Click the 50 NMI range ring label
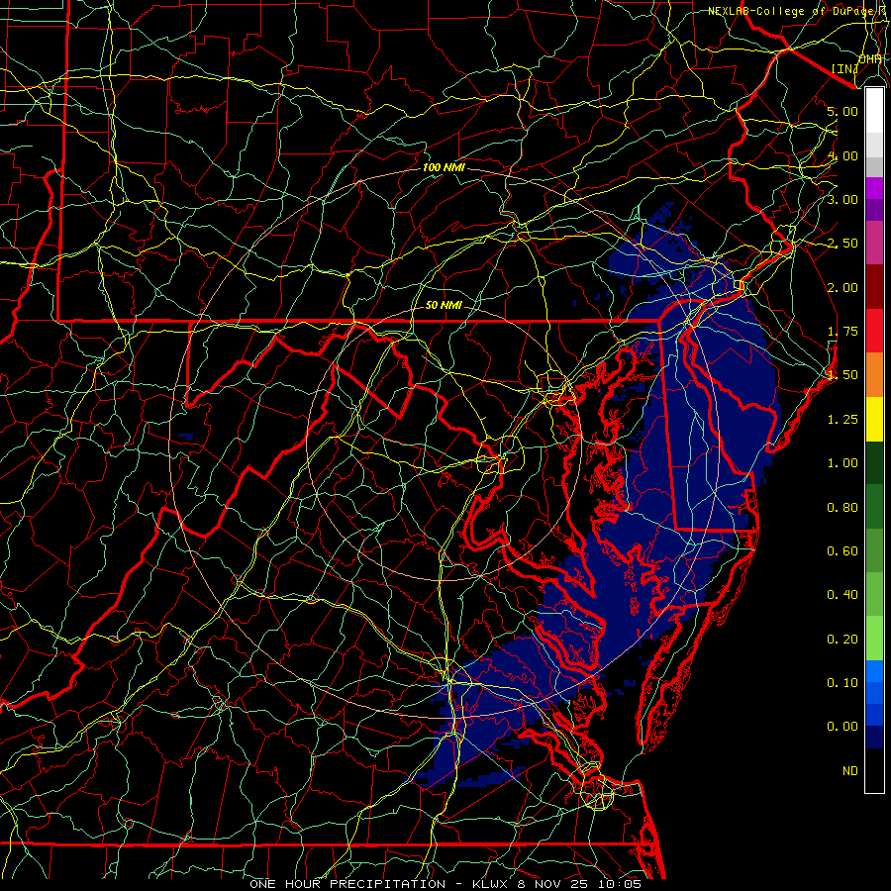This screenshot has height=891, width=891. point(444,305)
